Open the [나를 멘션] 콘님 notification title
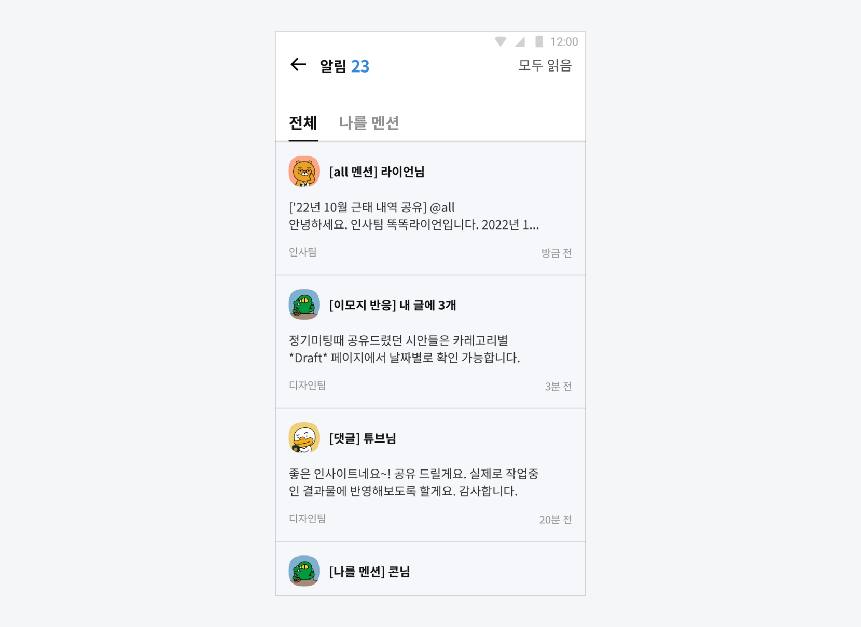Image resolution: width=861 pixels, height=627 pixels. coord(369,572)
